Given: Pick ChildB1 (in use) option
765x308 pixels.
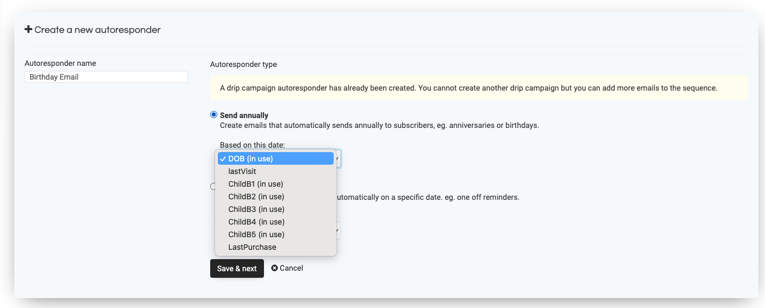Looking at the screenshot, I should coord(275,184).
